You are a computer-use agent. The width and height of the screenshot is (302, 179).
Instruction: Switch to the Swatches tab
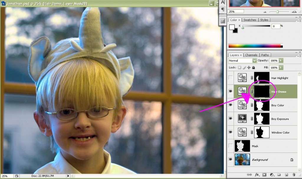coord(250,20)
